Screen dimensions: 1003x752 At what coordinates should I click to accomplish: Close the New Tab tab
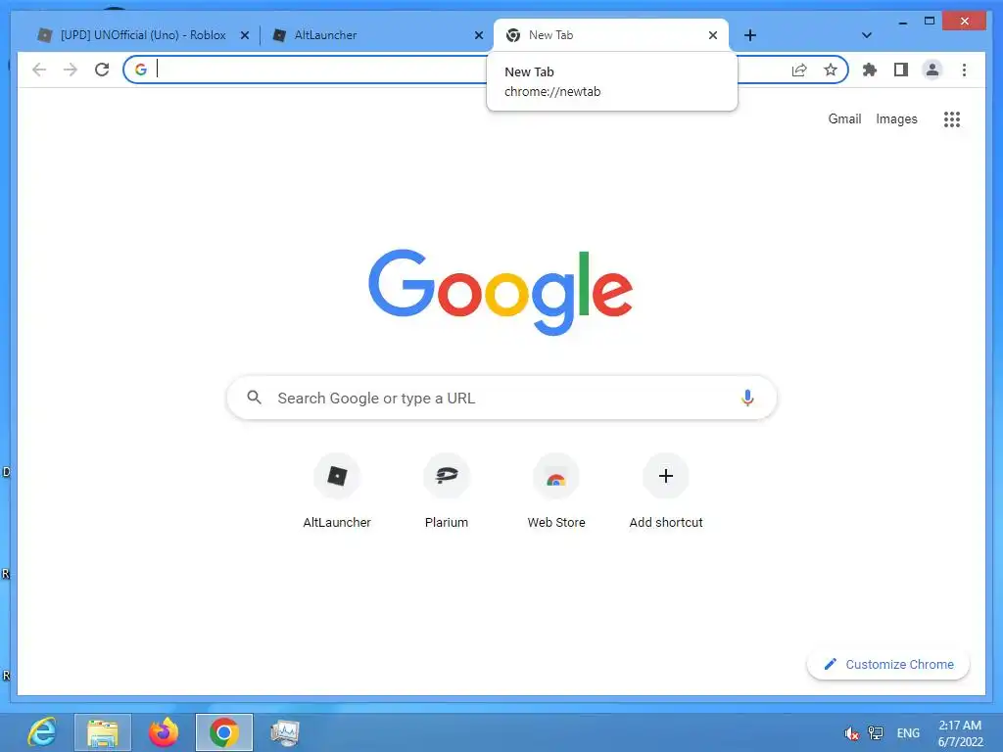point(713,35)
